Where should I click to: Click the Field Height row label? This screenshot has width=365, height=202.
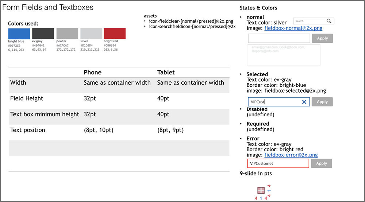pyautogui.click(x=27, y=98)
